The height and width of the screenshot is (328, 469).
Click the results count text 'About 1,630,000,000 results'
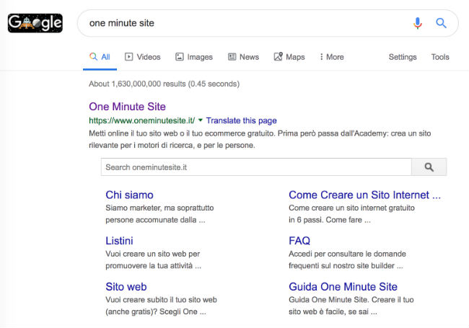[137, 84]
